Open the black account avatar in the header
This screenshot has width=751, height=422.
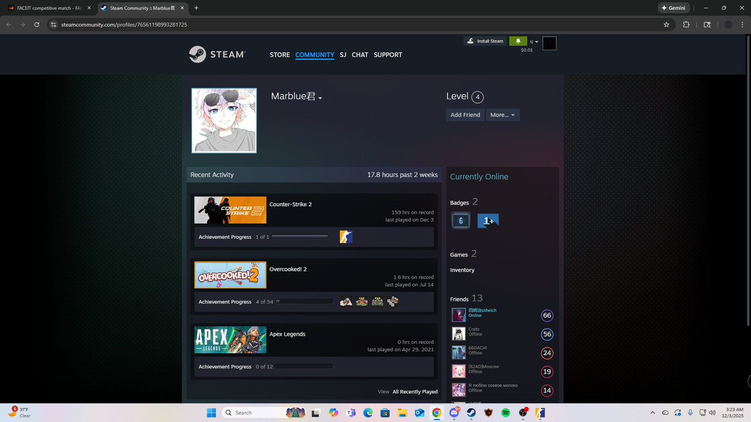[549, 43]
